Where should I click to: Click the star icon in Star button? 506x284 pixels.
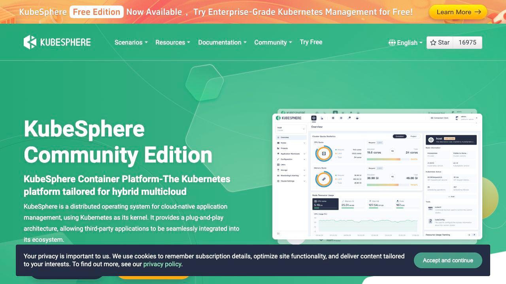pyautogui.click(x=433, y=43)
